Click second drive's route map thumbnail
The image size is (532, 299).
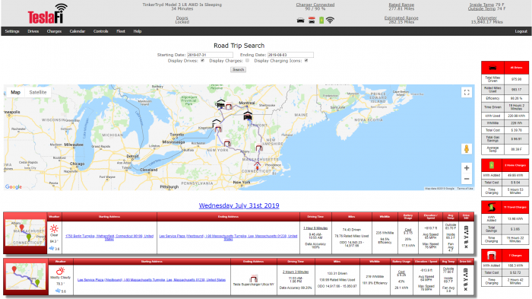click(25, 276)
